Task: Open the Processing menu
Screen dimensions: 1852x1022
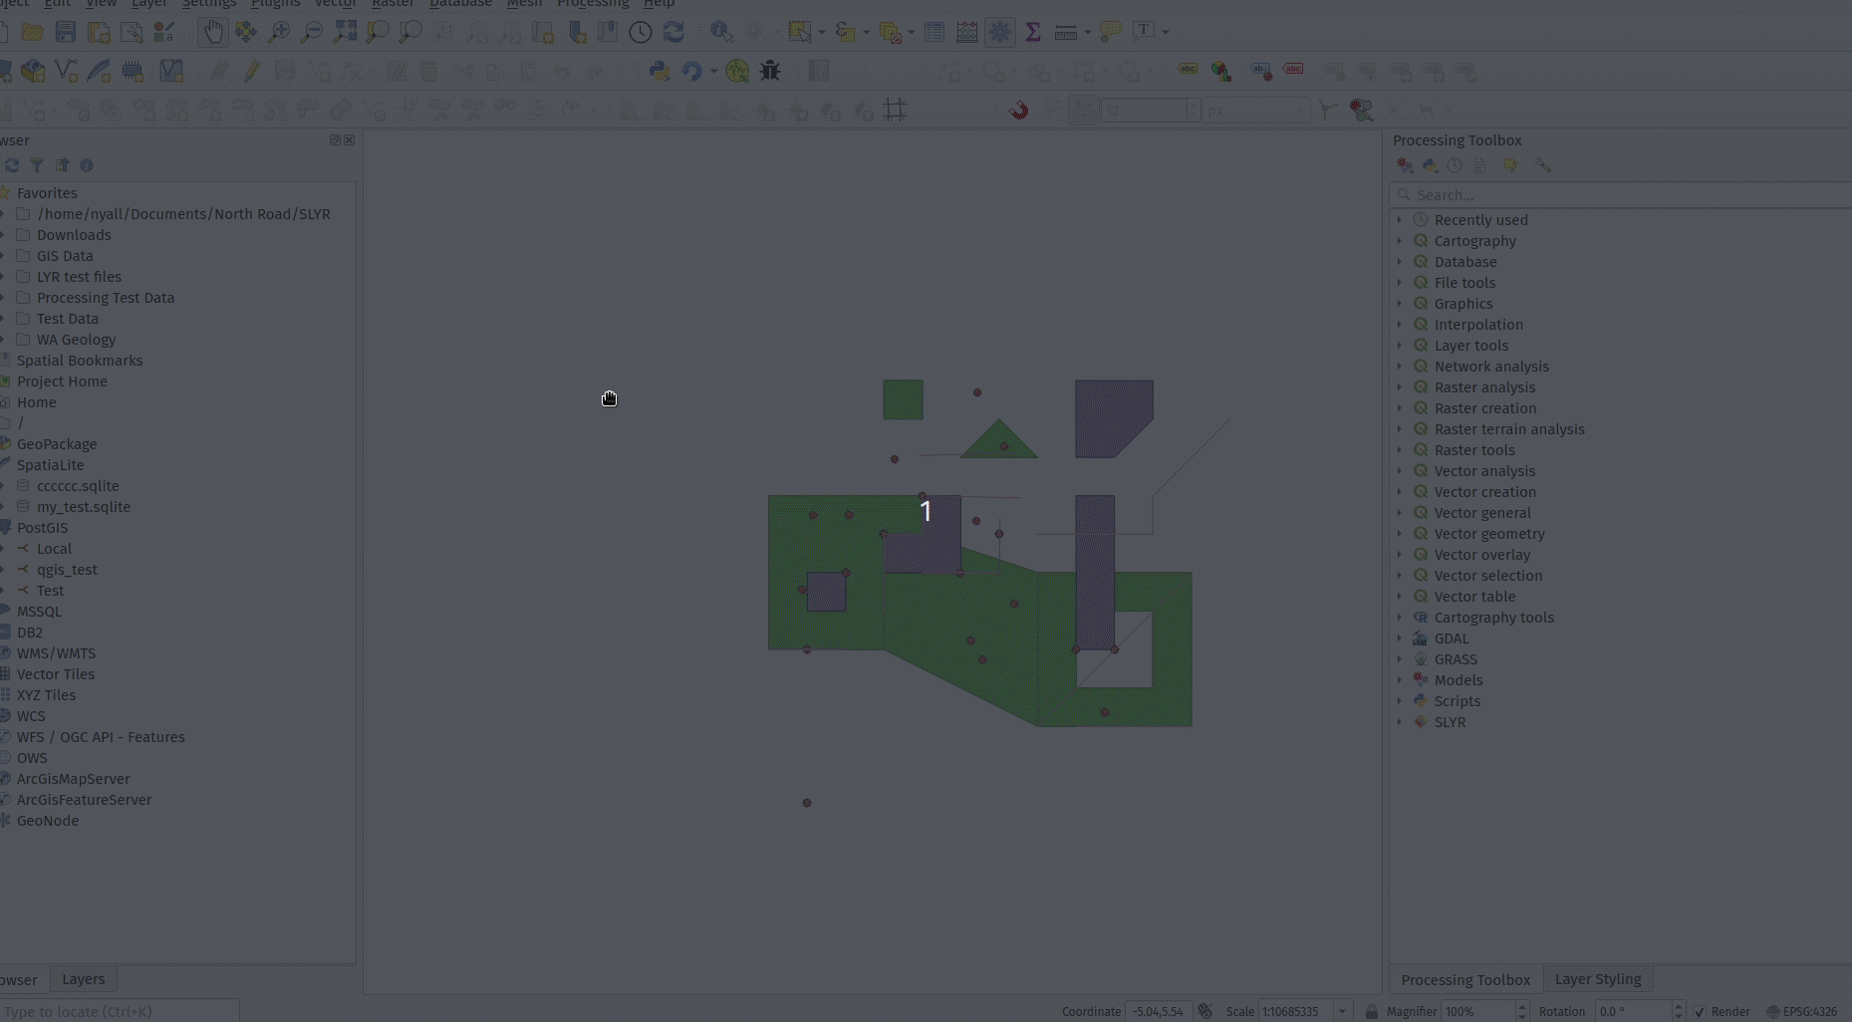Action: (593, 4)
